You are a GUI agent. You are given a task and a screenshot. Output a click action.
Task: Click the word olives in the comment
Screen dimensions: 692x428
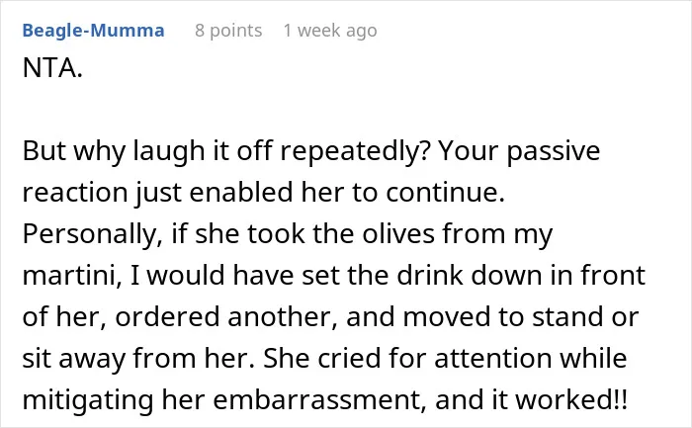398,233
